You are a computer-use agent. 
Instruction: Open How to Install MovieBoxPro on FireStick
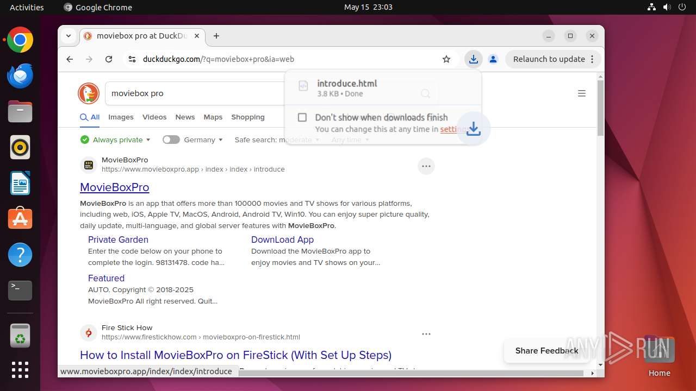pyautogui.click(x=235, y=355)
